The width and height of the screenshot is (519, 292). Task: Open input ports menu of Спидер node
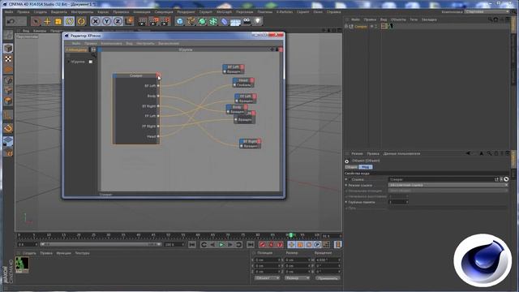115,75
